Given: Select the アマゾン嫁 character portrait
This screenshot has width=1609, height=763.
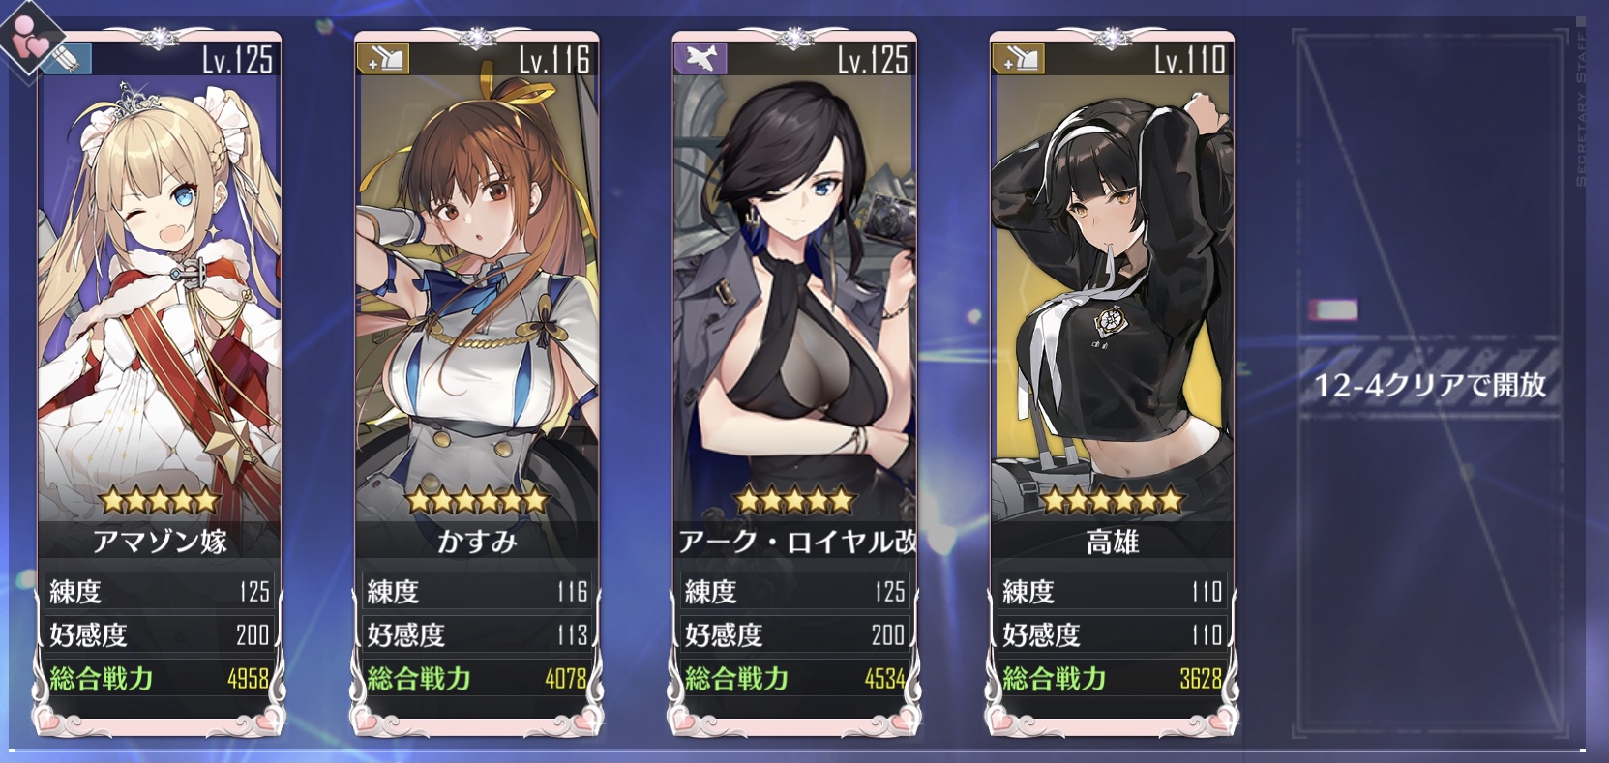Looking at the screenshot, I should click(x=160, y=280).
